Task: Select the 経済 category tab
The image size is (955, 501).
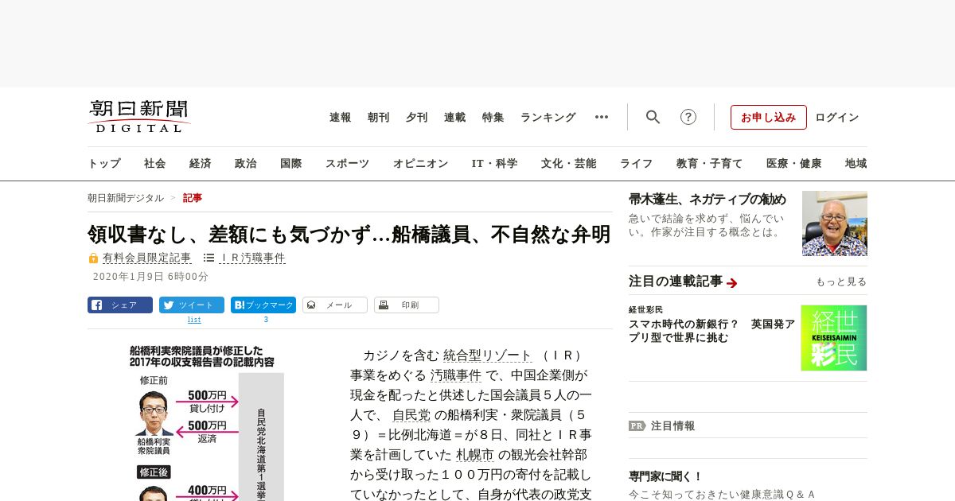Action: (201, 163)
